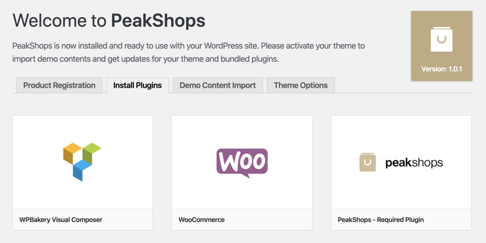The image size is (486, 243).
Task: Click the Version: 1.0.1 text
Action: tap(441, 69)
